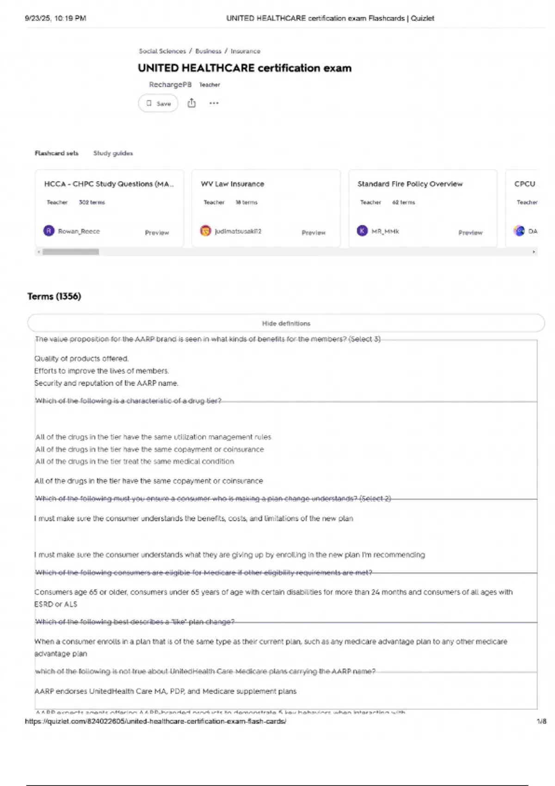The image size is (555, 786).
Task: Click Rowan_Reece's avatar icon
Action: [49, 231]
